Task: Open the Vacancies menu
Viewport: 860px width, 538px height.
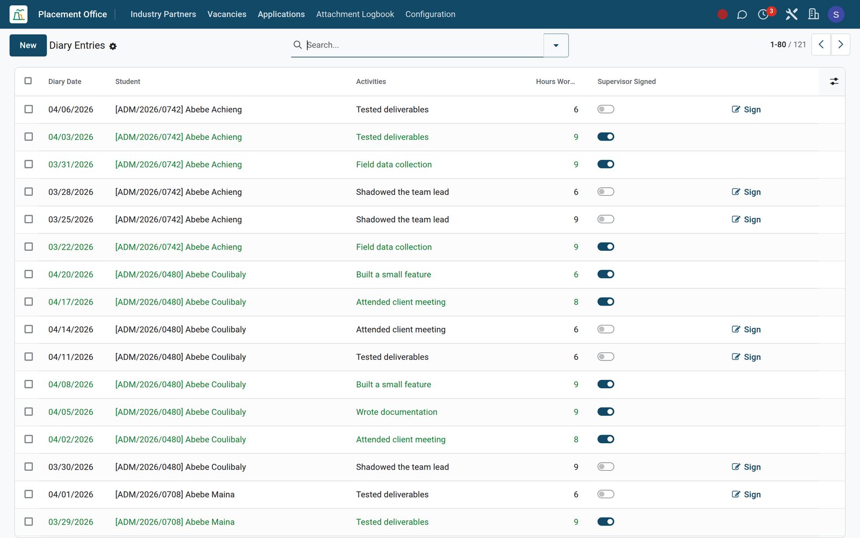Action: (x=227, y=15)
